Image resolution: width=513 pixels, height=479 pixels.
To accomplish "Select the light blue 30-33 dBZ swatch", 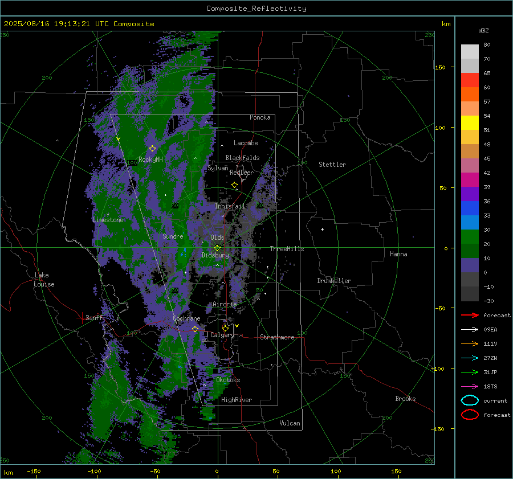I will point(470,223).
